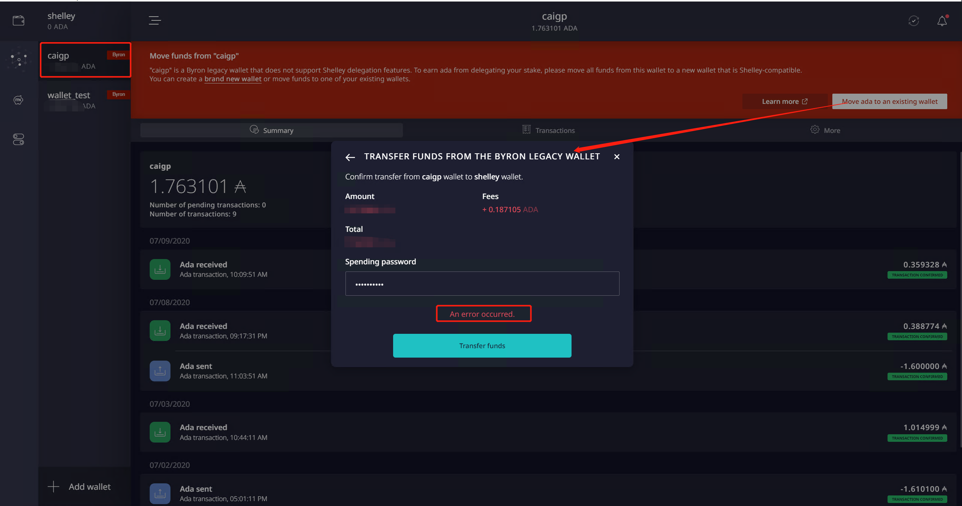Click Move ada to an existing wallet
The image size is (962, 506).
tap(889, 101)
